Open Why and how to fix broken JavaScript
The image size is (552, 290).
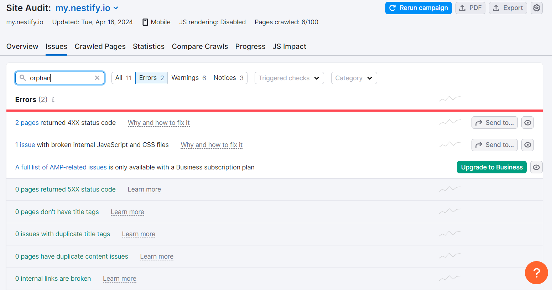coord(212,145)
